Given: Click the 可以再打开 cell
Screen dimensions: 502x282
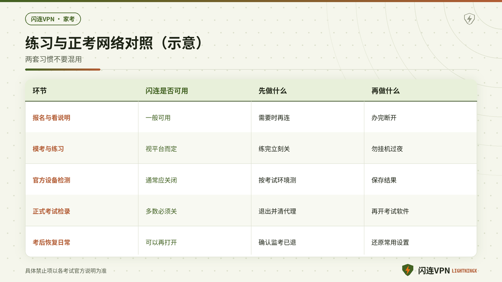Looking at the screenshot, I should [161, 242].
